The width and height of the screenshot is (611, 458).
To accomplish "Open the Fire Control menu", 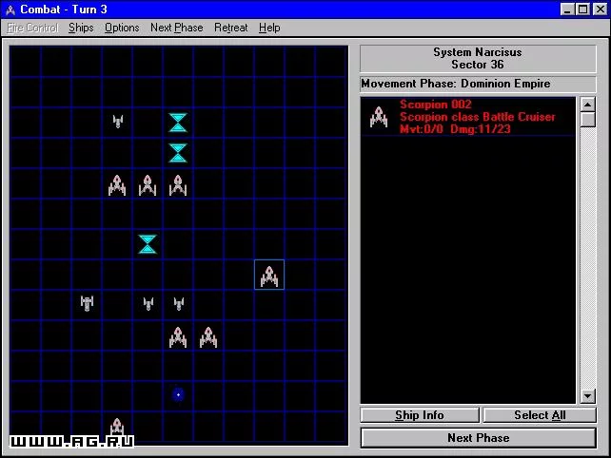I will (32, 28).
